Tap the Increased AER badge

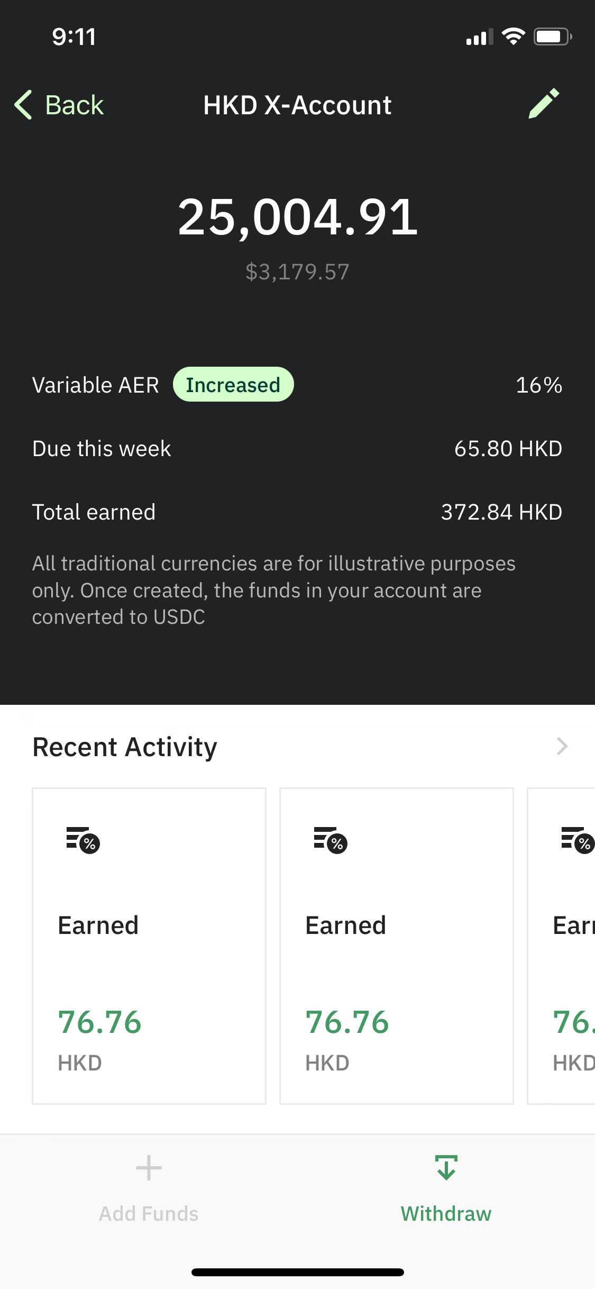click(233, 385)
